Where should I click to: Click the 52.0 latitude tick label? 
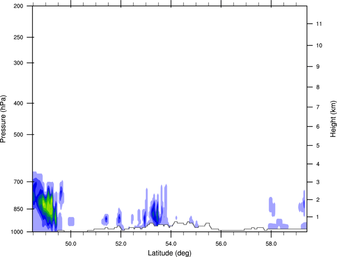pyautogui.click(x=121, y=244)
